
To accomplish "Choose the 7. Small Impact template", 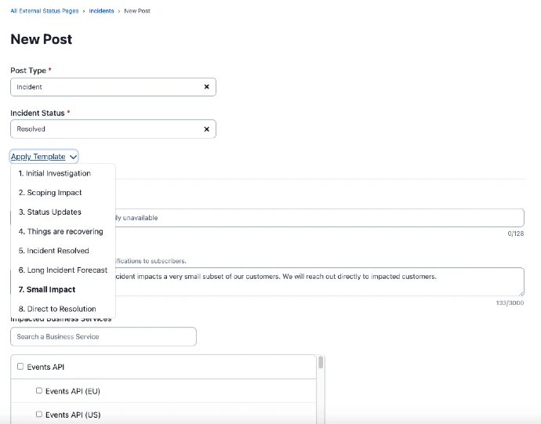I will coord(64,289).
